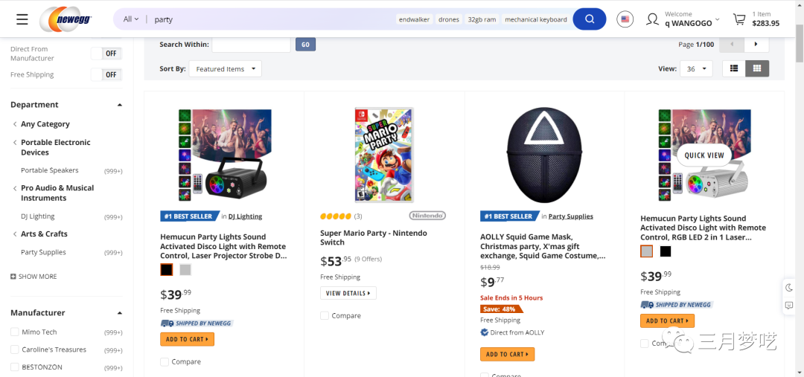Select the black color swatch on first product
The width and height of the screenshot is (804, 377).
tap(167, 270)
